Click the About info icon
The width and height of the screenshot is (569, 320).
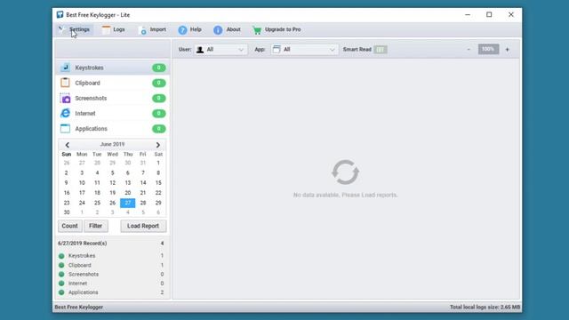218,30
